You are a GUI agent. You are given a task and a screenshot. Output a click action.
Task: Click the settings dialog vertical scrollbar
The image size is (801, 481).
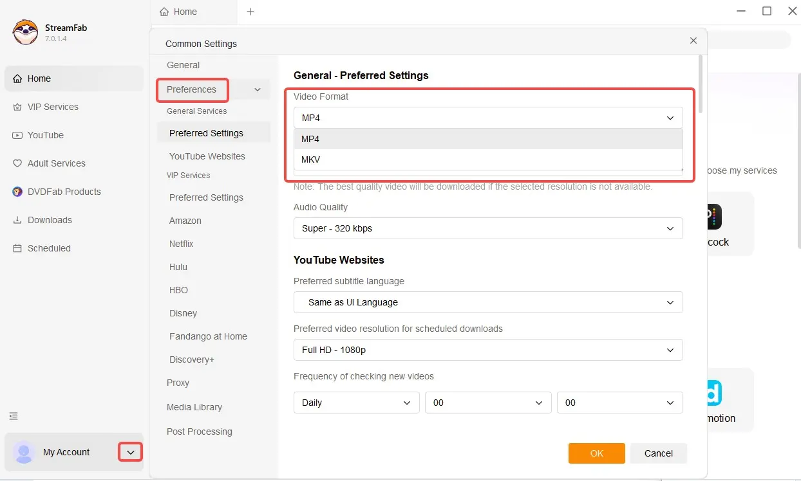[x=701, y=84]
